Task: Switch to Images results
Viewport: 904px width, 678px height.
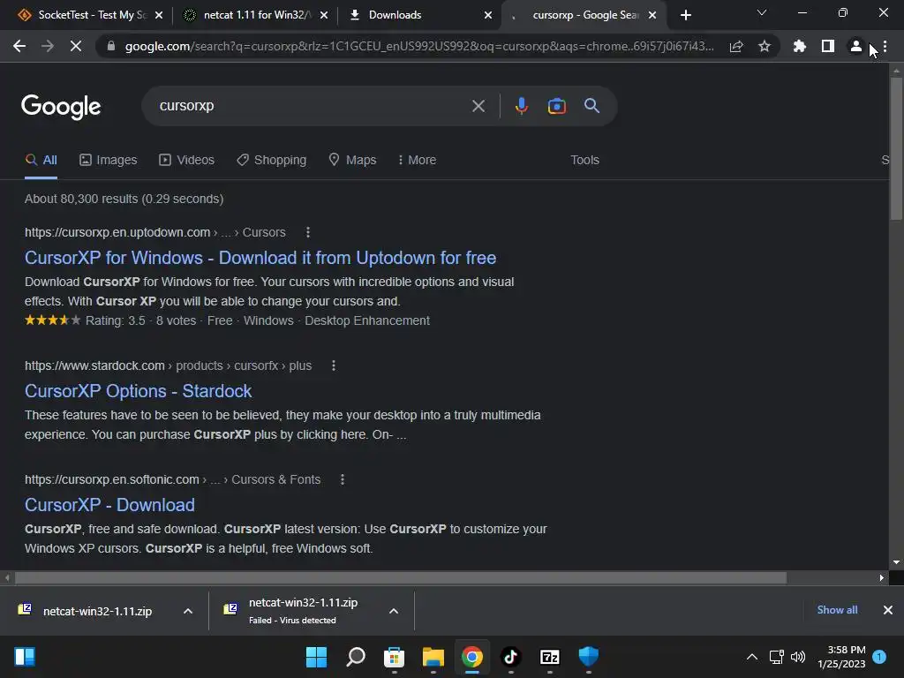Action: click(x=109, y=161)
